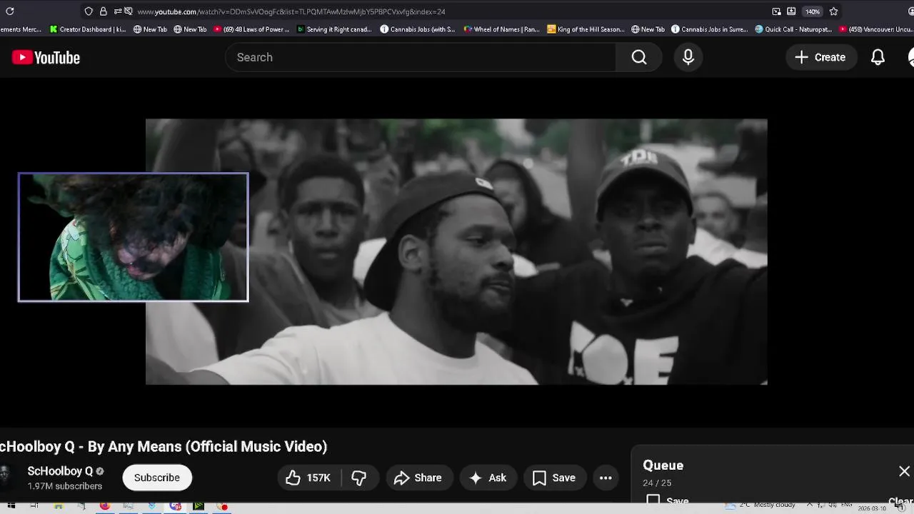Click the YouTube home logo
914x514 pixels.
pos(46,58)
